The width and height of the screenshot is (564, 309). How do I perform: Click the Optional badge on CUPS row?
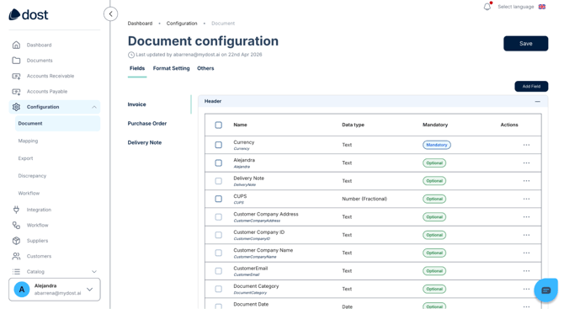(x=434, y=199)
